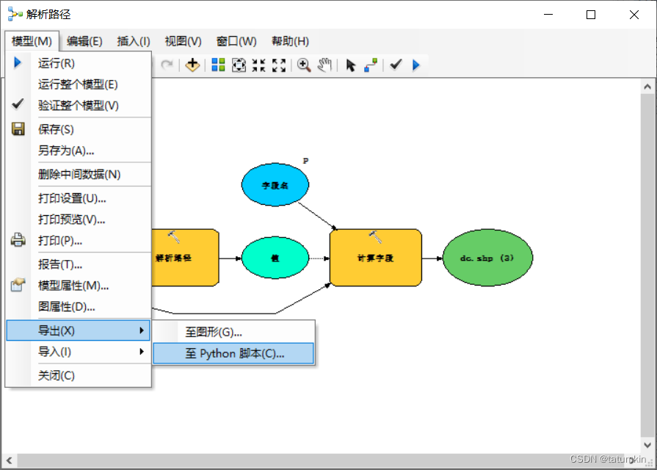Click the Redo toolbar icon
Screen dimensions: 657x470
click(167, 65)
